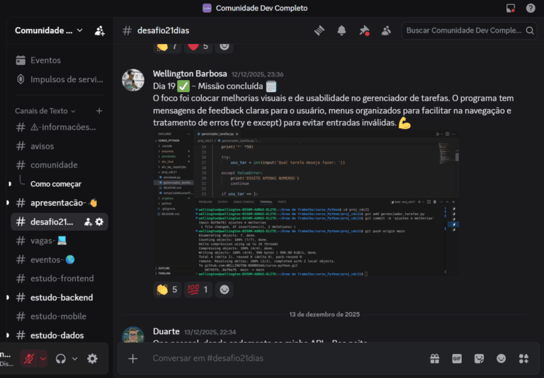
Task: Open the apresentacão channel
Action: pyautogui.click(x=59, y=203)
